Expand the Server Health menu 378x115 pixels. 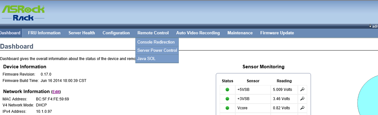[x=82, y=33]
